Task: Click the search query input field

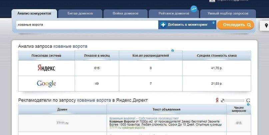Action: click(87, 25)
